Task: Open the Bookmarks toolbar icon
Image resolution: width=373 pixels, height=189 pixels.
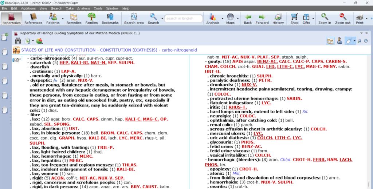Action: [x=110, y=19]
